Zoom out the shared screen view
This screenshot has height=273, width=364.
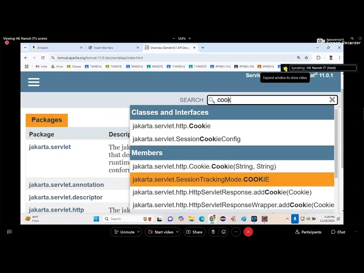point(173,38)
